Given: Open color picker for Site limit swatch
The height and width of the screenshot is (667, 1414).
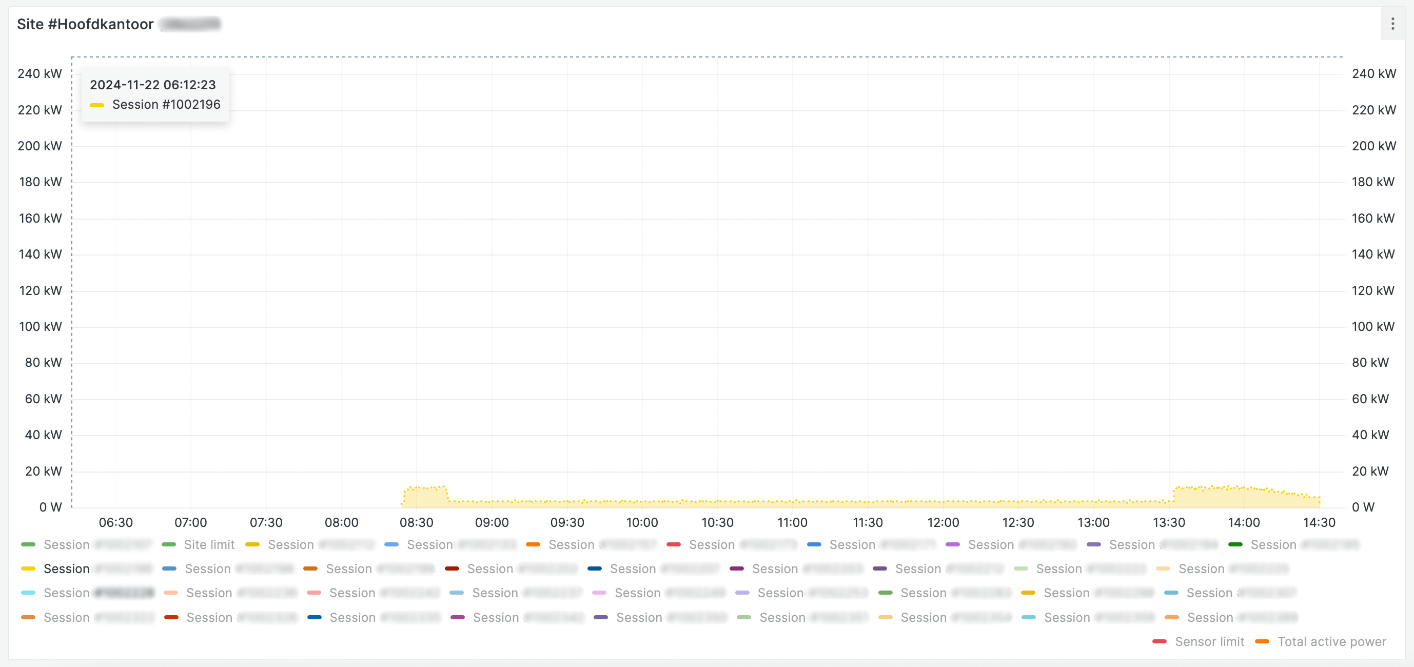Looking at the screenshot, I should (x=169, y=544).
